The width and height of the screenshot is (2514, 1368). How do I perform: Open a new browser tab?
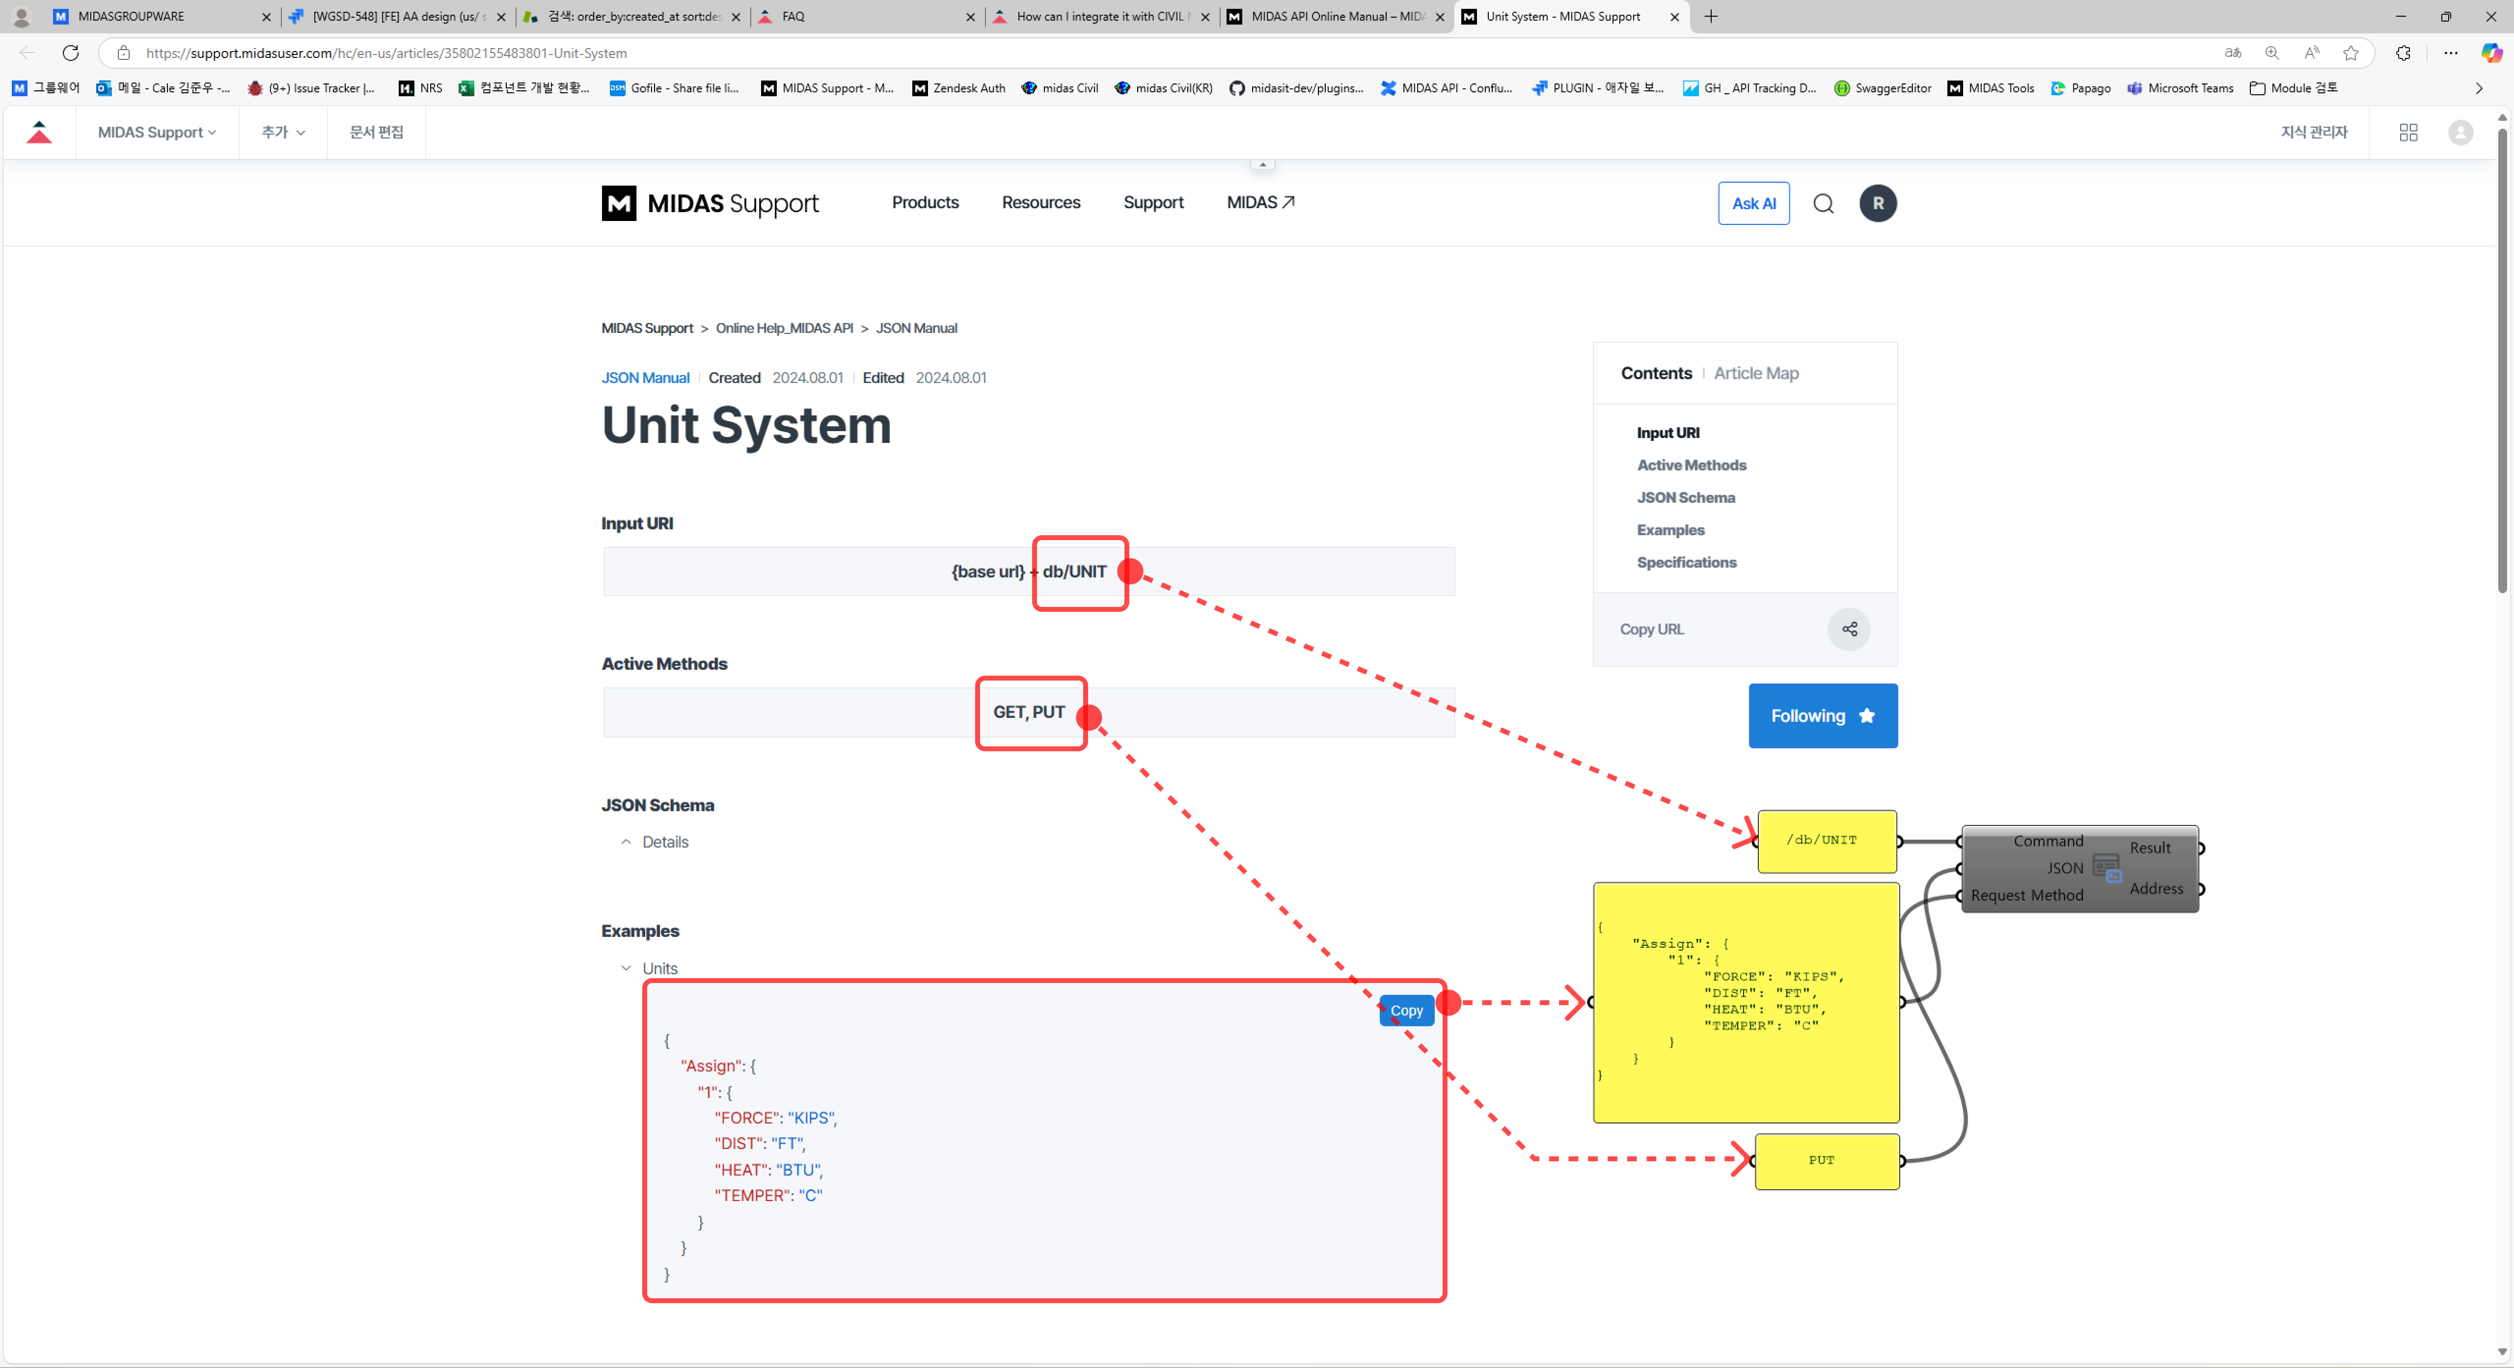(x=1711, y=17)
